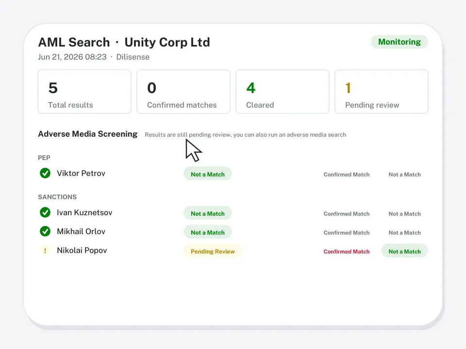
Task: Select the name Ivan Kuznetsov
Action: (x=84, y=212)
